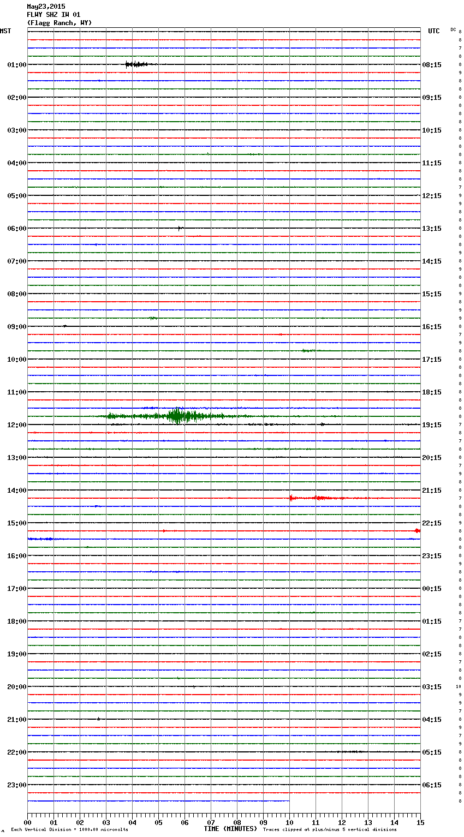Click the 09:15 UTC time label
464x837 pixels.
[432, 98]
